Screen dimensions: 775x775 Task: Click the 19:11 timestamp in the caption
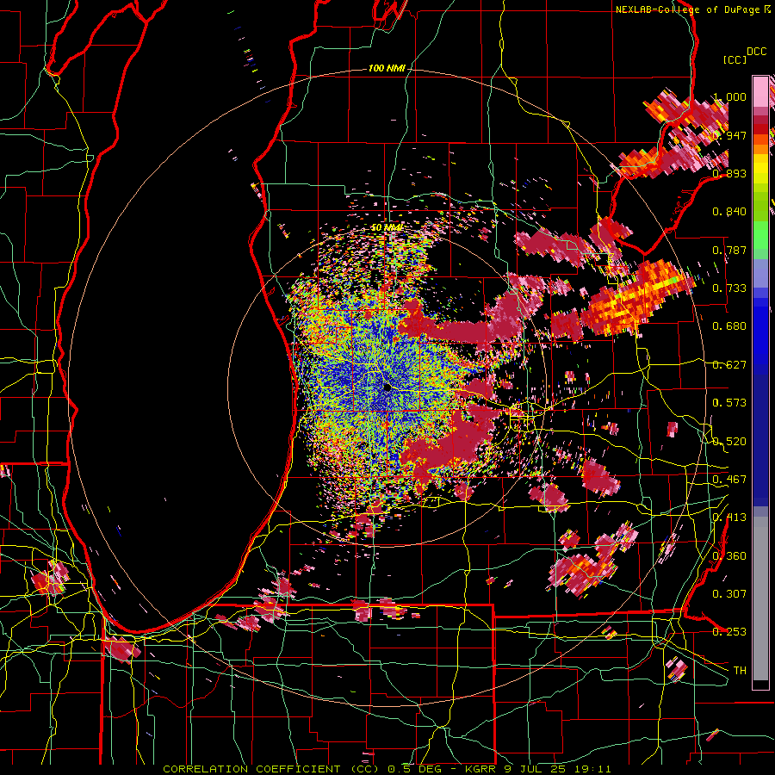pyautogui.click(x=592, y=769)
